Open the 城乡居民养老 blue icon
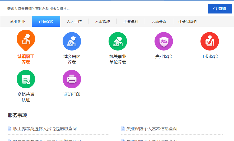Image resolution: width=234 pixels, height=141 pixels. [72, 41]
